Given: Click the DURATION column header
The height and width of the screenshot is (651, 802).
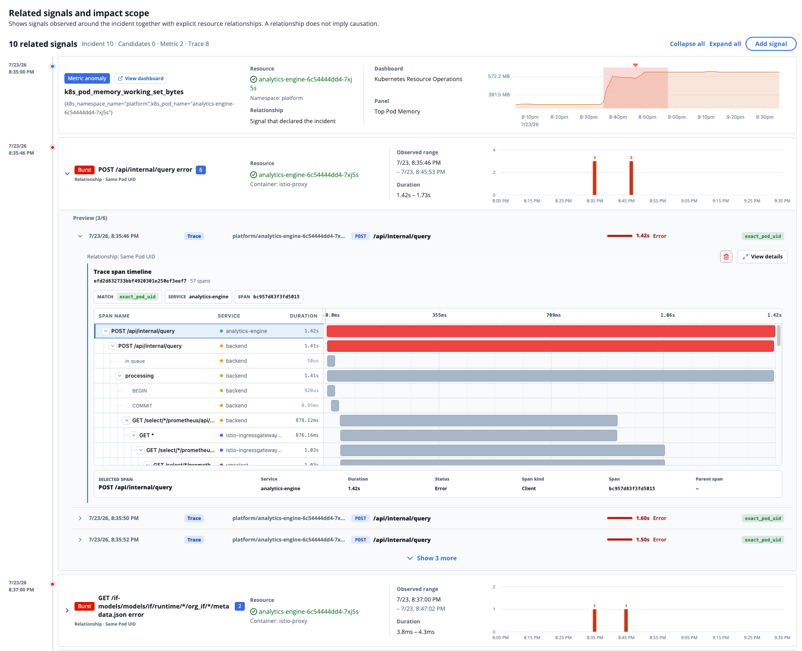Looking at the screenshot, I should pyautogui.click(x=304, y=316).
